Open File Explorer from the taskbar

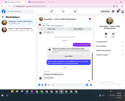(17, 91)
